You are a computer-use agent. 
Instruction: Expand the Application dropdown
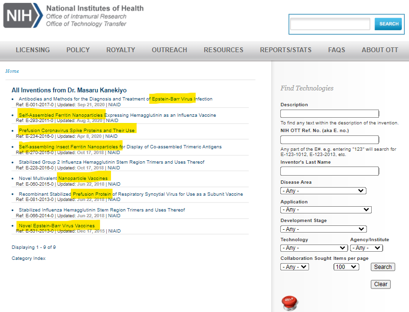tap(326, 210)
